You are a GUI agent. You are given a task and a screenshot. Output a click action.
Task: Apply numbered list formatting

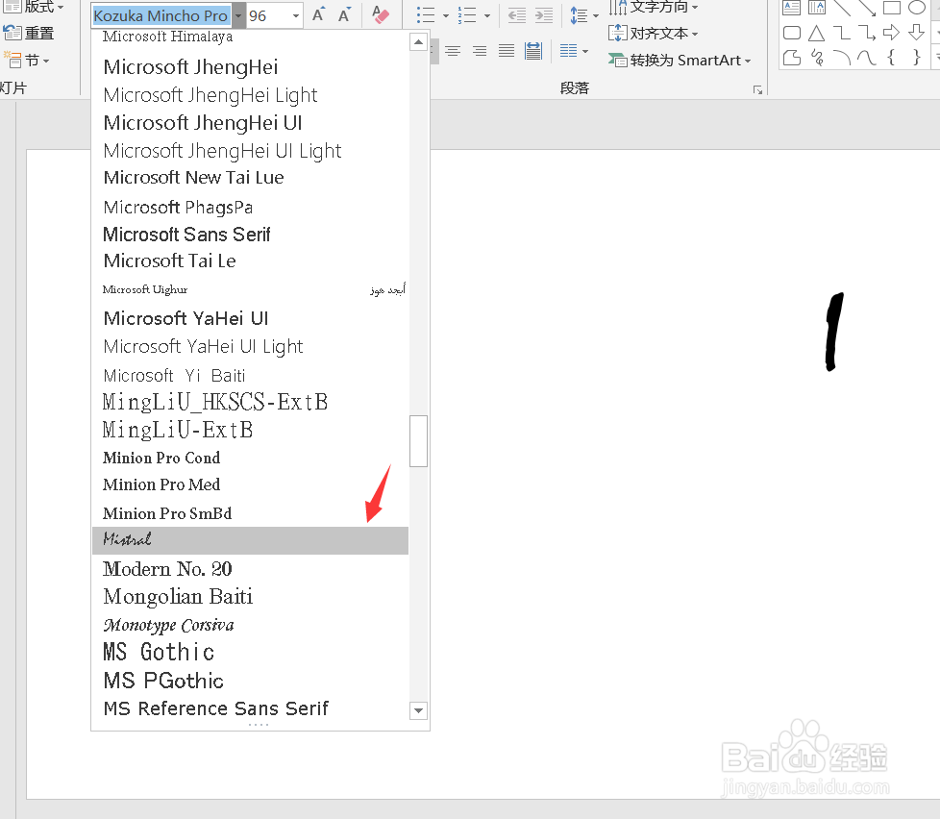pyautogui.click(x=466, y=15)
